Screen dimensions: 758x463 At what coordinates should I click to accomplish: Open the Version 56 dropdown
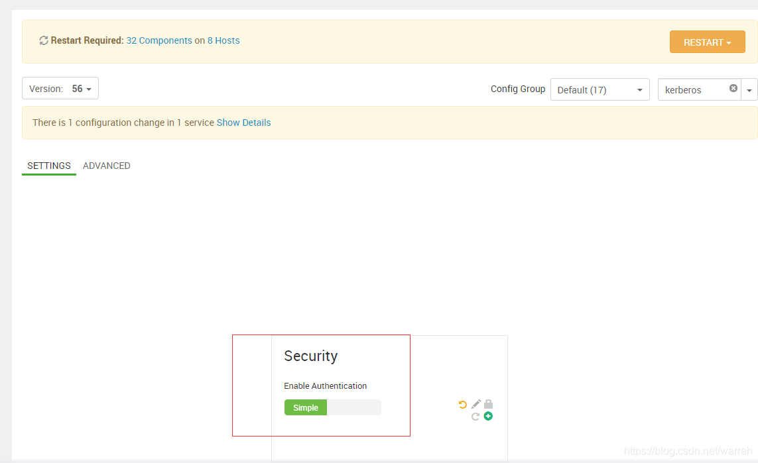tap(60, 88)
